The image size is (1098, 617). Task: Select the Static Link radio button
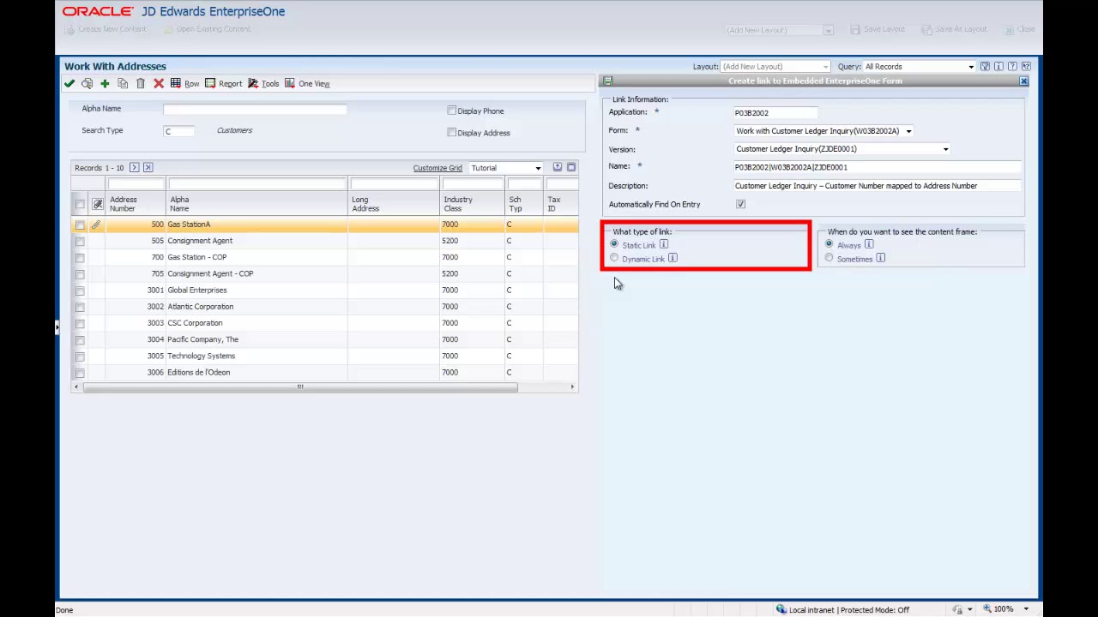614,244
